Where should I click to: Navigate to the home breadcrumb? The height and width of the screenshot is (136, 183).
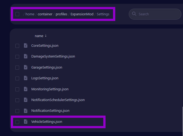pos(30,14)
